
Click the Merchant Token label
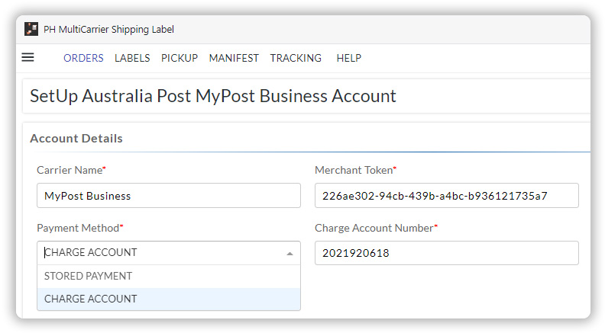355,170
